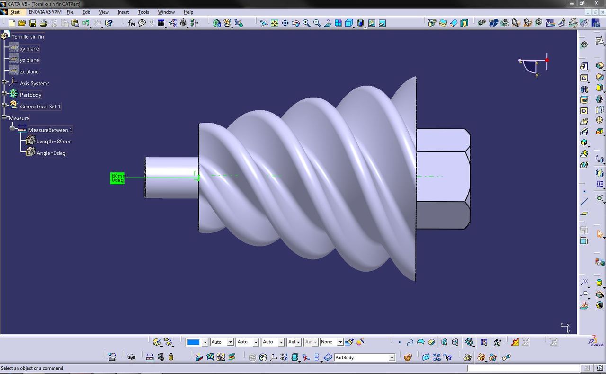Image resolution: width=606 pixels, height=374 pixels.
Task: Open the Help menu
Action: coord(188,12)
